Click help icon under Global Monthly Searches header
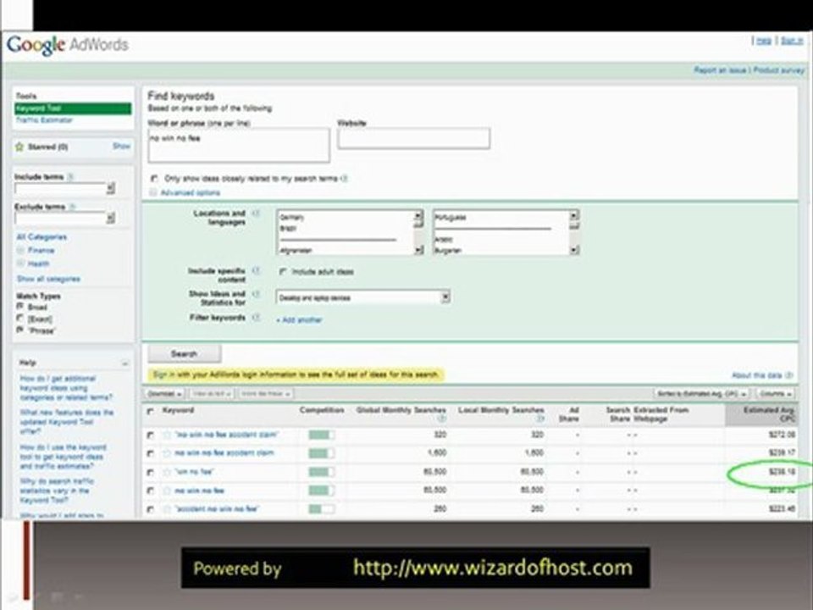 441,419
